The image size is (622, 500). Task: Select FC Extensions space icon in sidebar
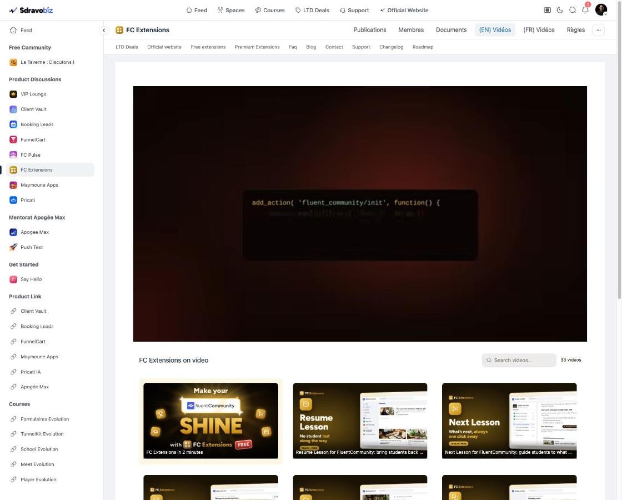pyautogui.click(x=13, y=170)
